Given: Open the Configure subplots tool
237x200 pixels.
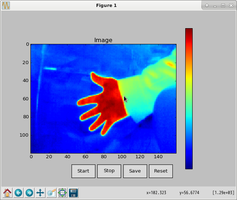Looking at the screenshot, I should click(x=62, y=192).
